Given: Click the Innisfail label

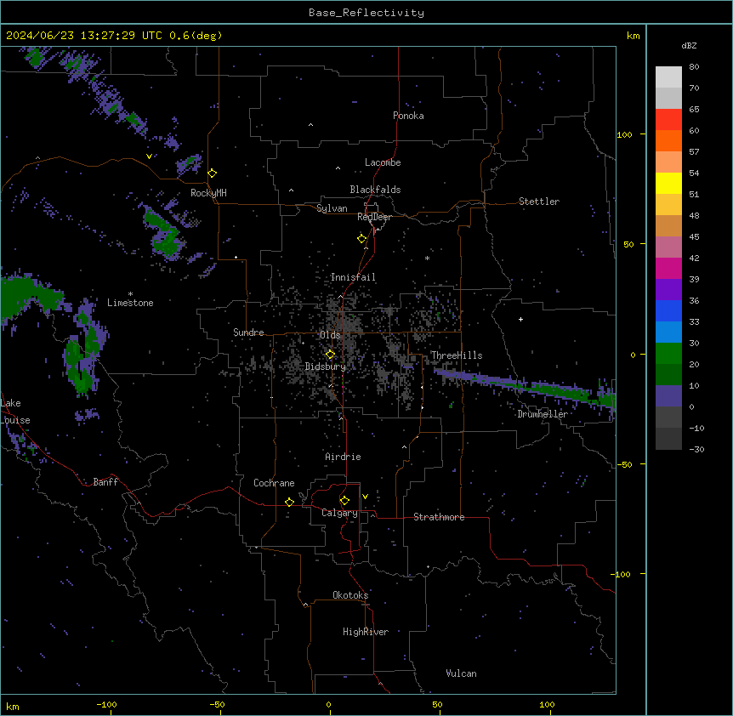Looking at the screenshot, I should click(x=353, y=277).
